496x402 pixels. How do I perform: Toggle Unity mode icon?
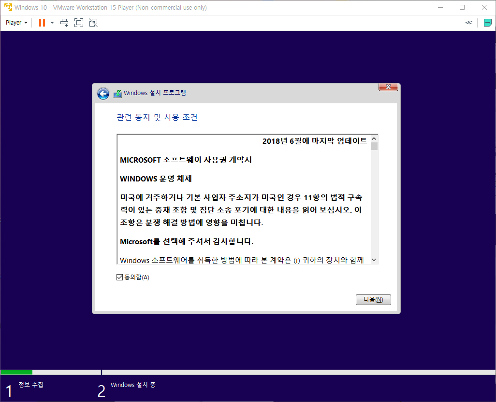[93, 23]
